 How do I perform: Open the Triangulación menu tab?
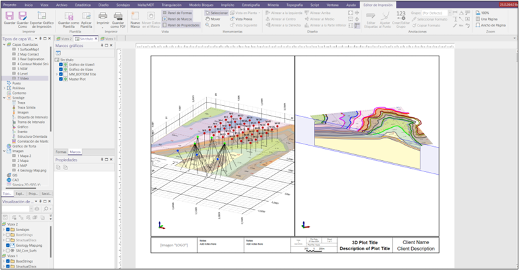point(171,4)
